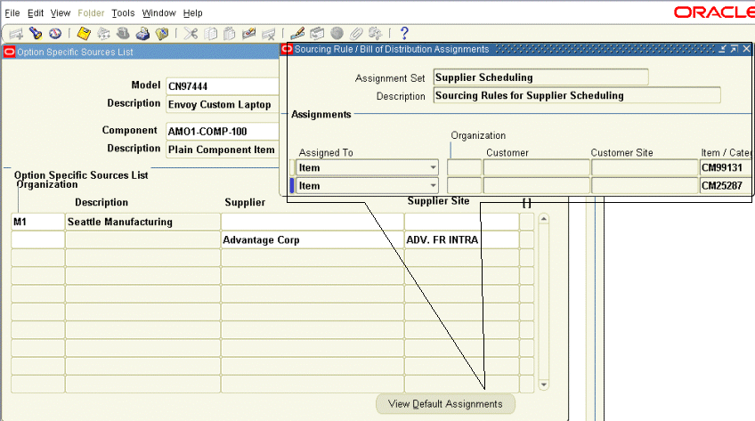Click Assignment Set field Supplier Scheduling
The image size is (755, 421).
click(540, 77)
